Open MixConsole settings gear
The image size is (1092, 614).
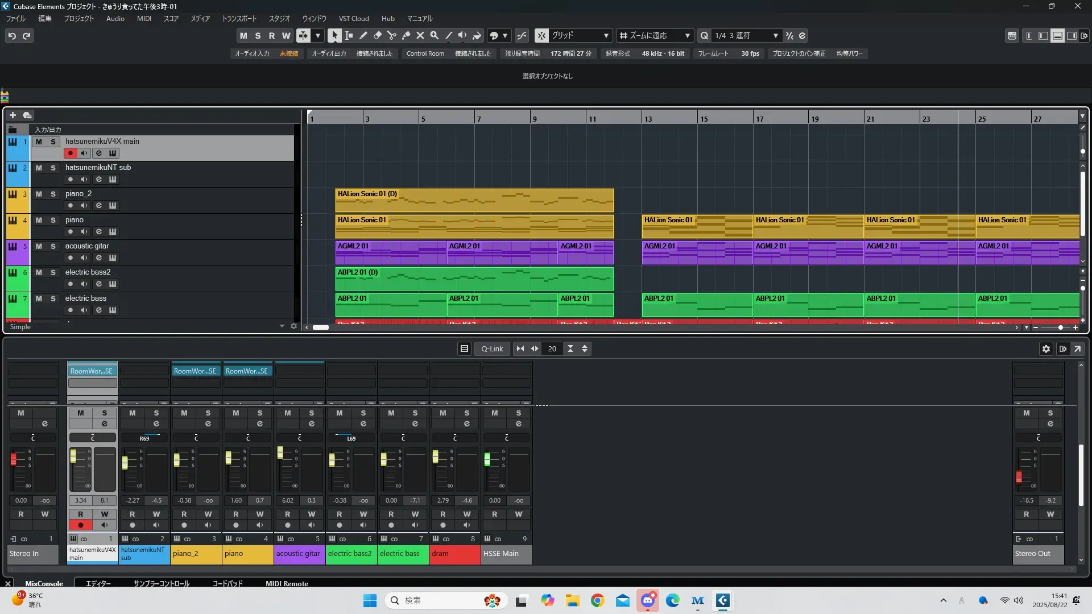[x=1046, y=349]
